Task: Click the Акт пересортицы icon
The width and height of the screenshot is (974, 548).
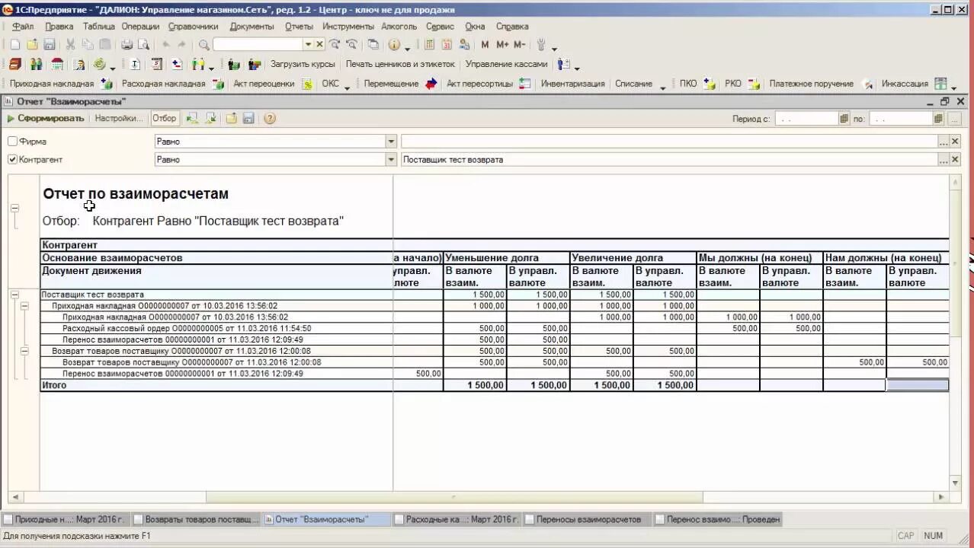Action: [525, 84]
